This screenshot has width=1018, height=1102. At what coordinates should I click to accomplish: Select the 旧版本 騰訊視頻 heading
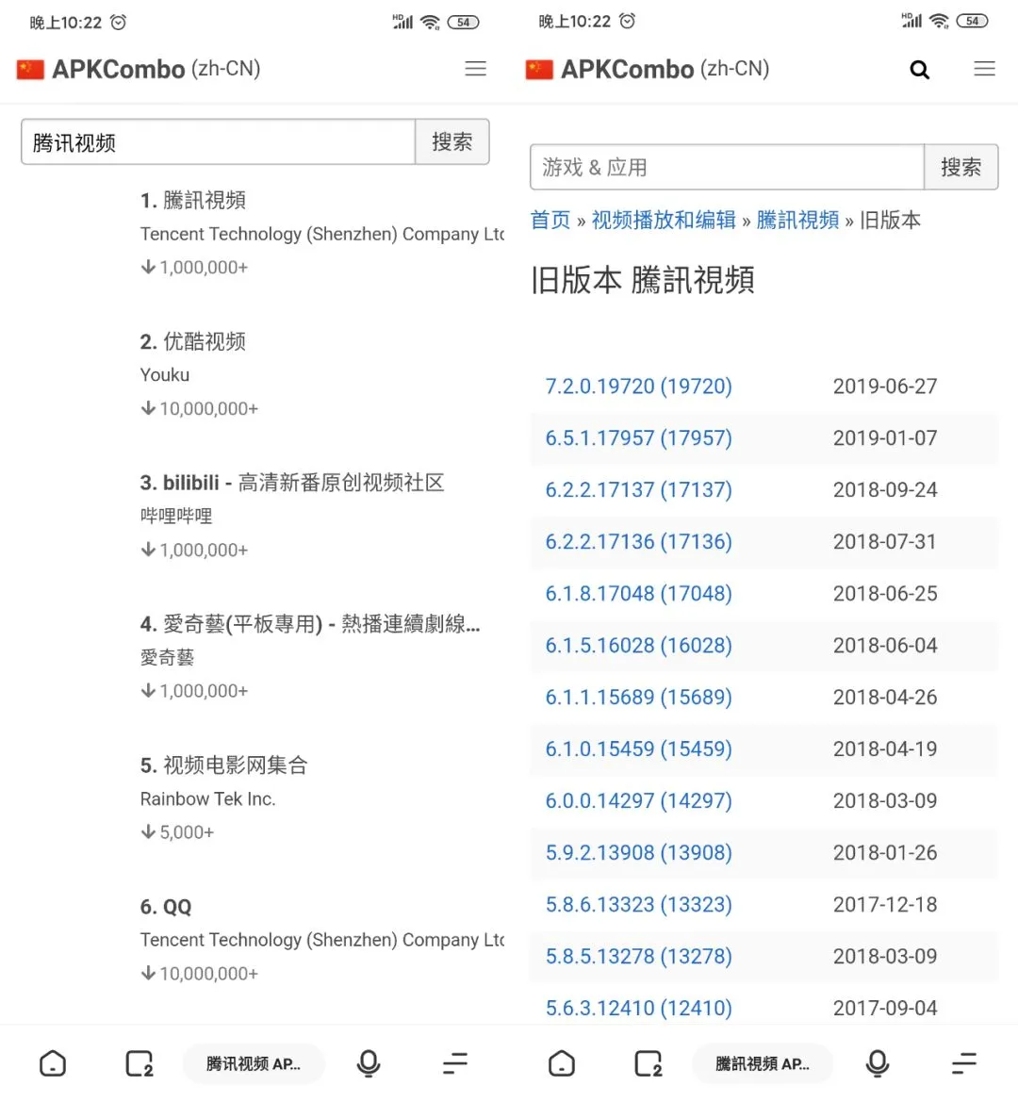point(643,280)
